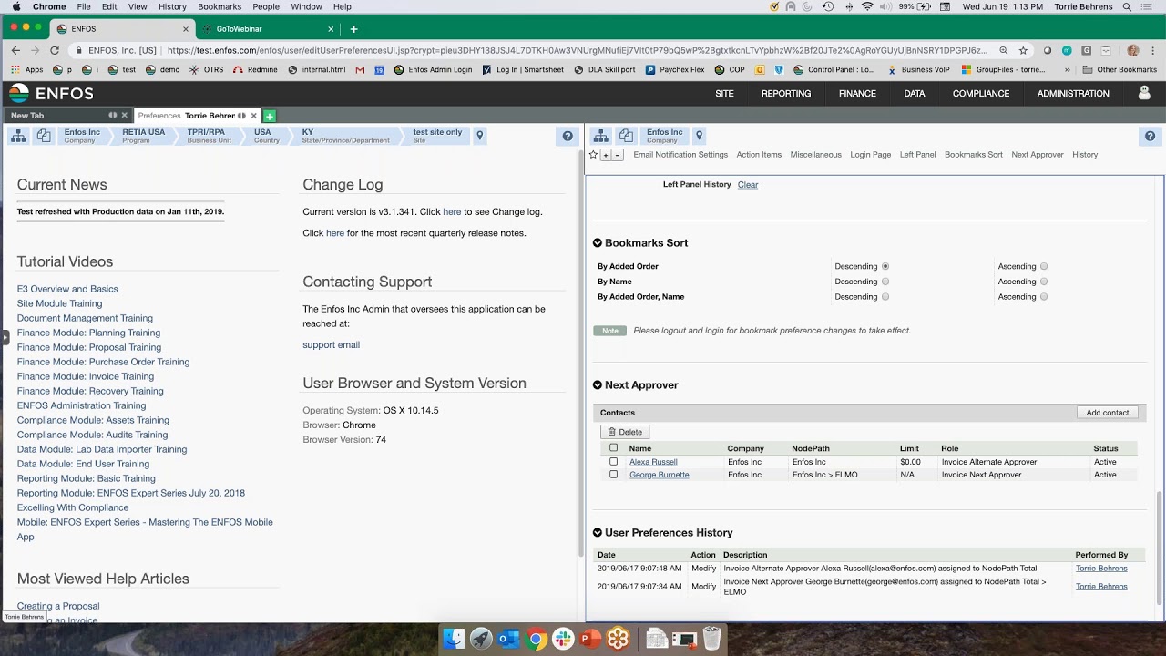Jump to Login Page section
Viewport: 1166px width, 656px height.
[871, 155]
